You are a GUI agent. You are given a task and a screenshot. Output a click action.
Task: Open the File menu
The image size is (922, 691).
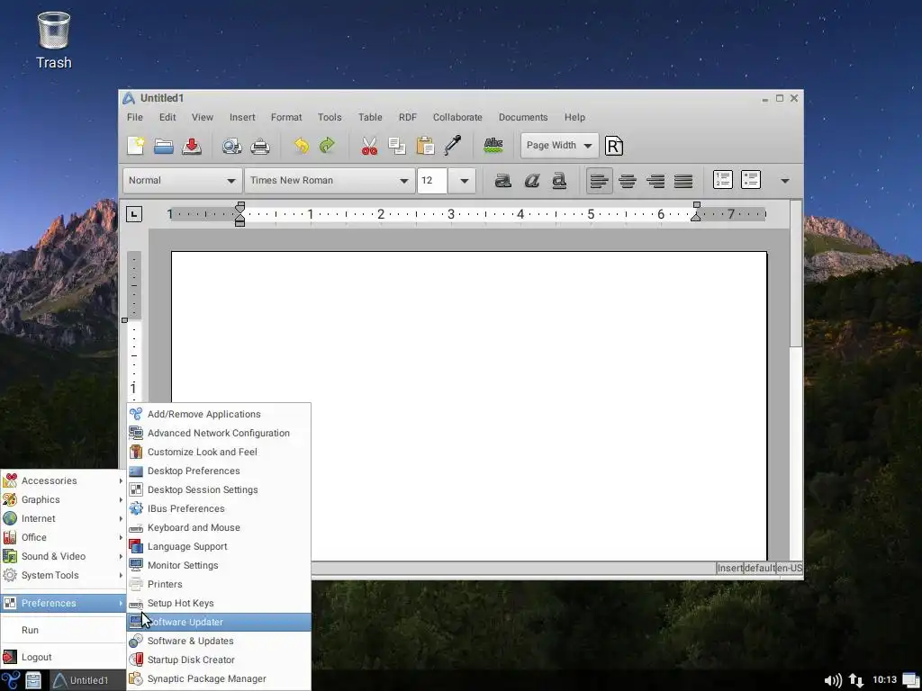coord(135,117)
